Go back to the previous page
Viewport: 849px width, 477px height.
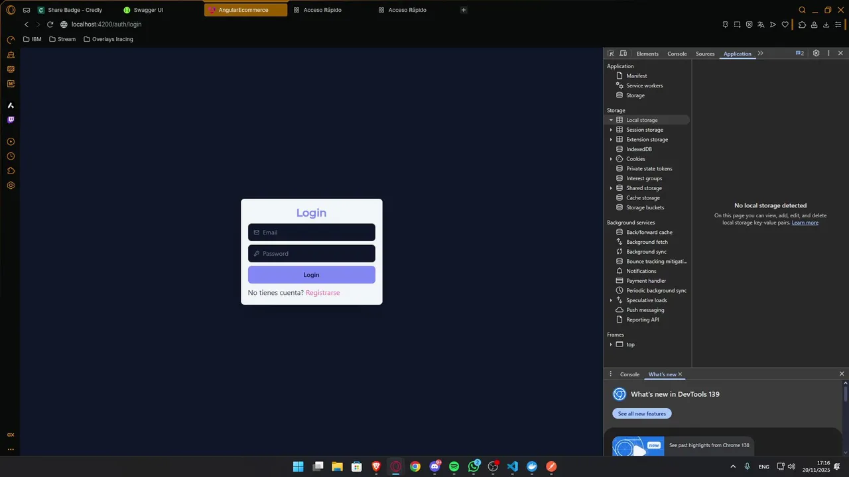27,25
